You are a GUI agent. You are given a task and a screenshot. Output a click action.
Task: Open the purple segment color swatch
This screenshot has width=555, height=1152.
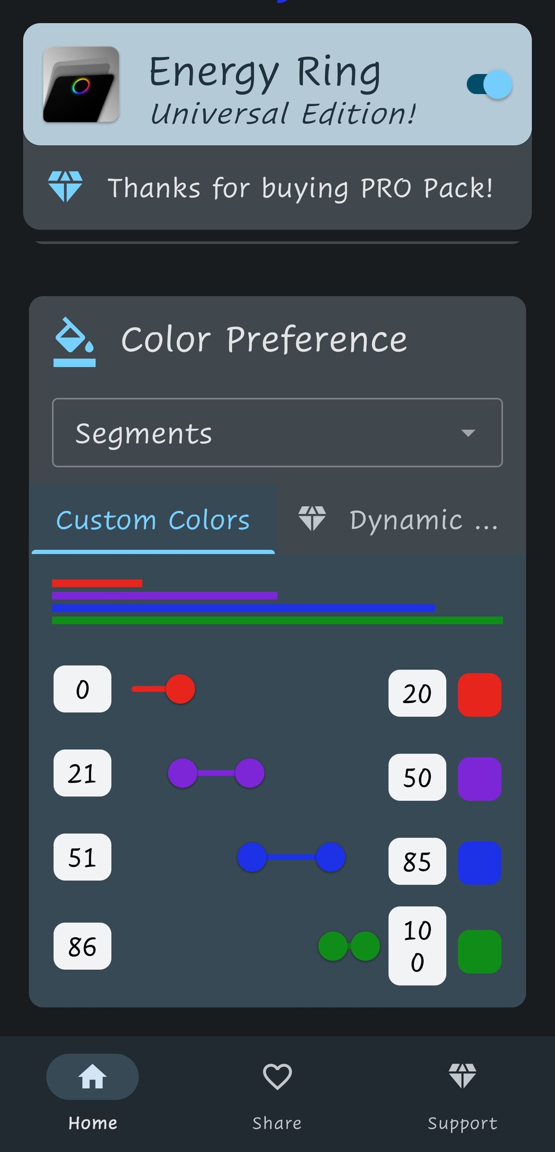tap(479, 779)
